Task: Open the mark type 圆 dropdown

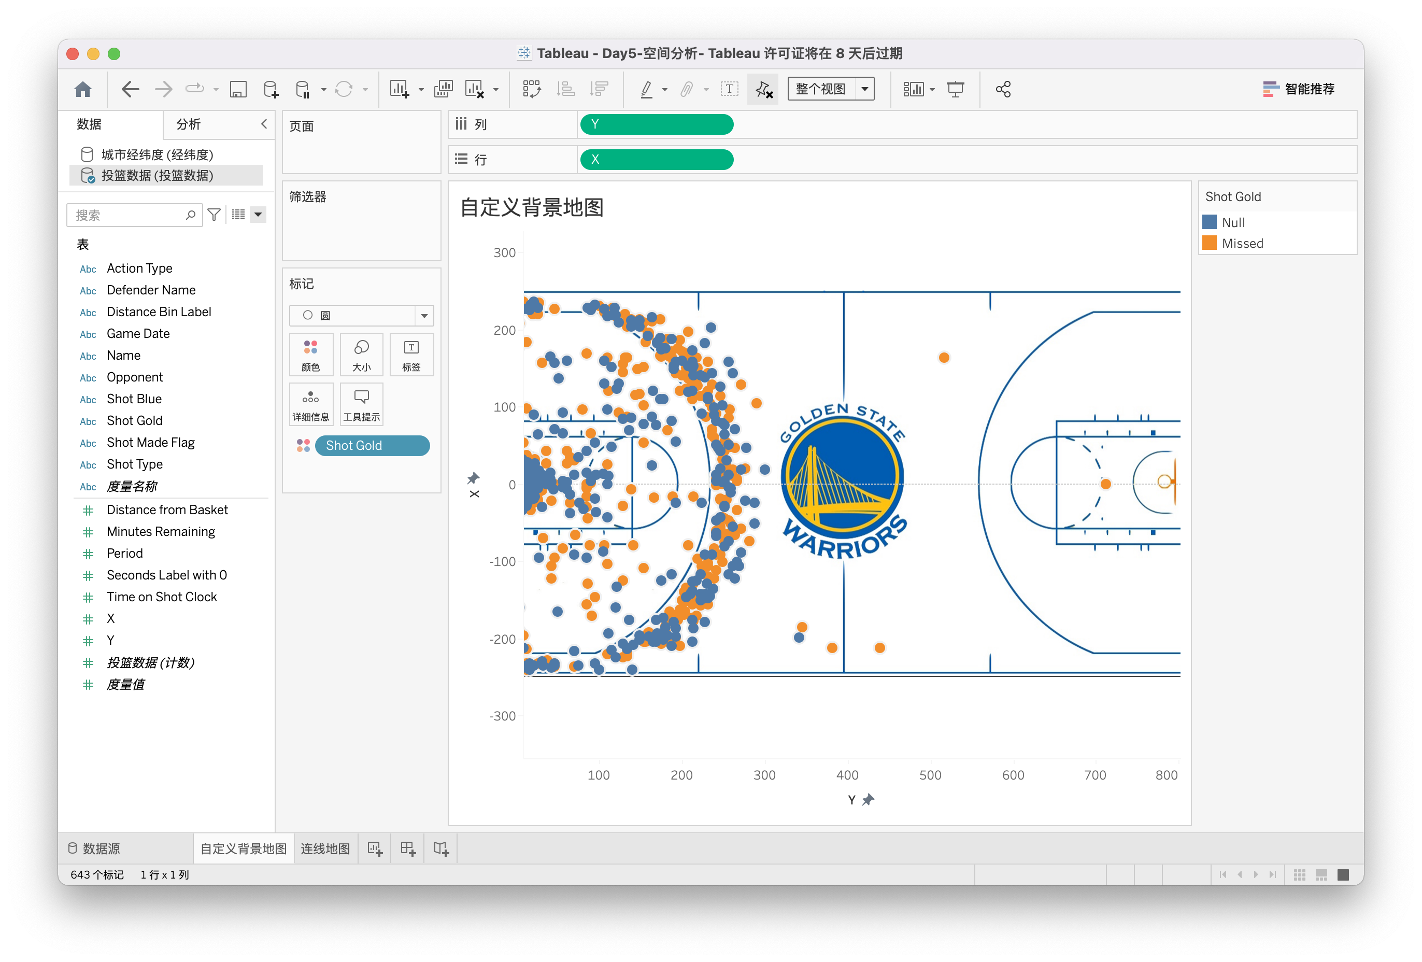Action: tap(361, 316)
